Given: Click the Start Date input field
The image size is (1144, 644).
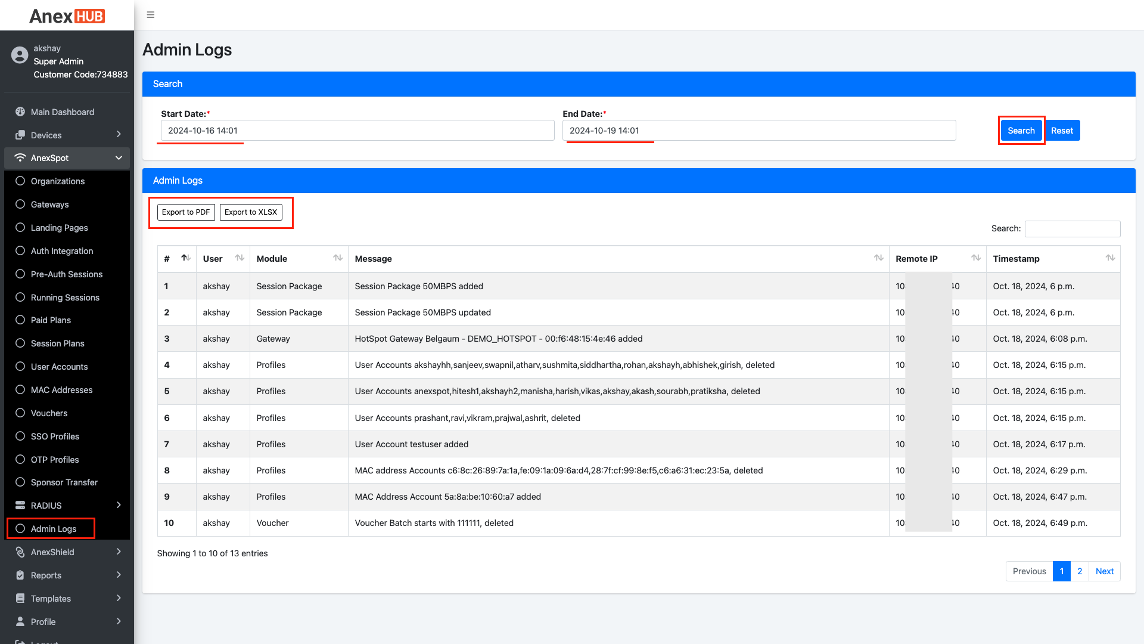Looking at the screenshot, I should [x=357, y=131].
